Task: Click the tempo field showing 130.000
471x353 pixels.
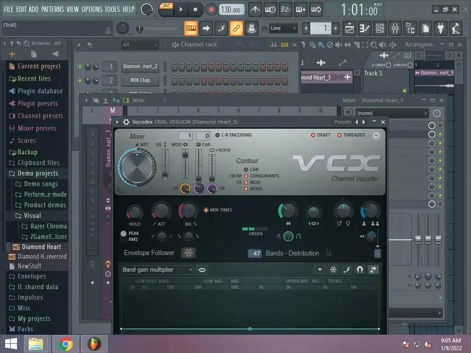Action: click(x=231, y=10)
